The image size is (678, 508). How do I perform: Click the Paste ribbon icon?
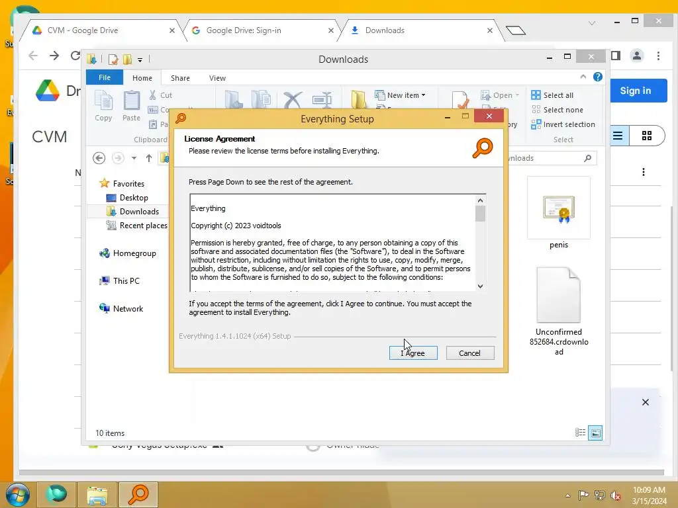[132, 106]
